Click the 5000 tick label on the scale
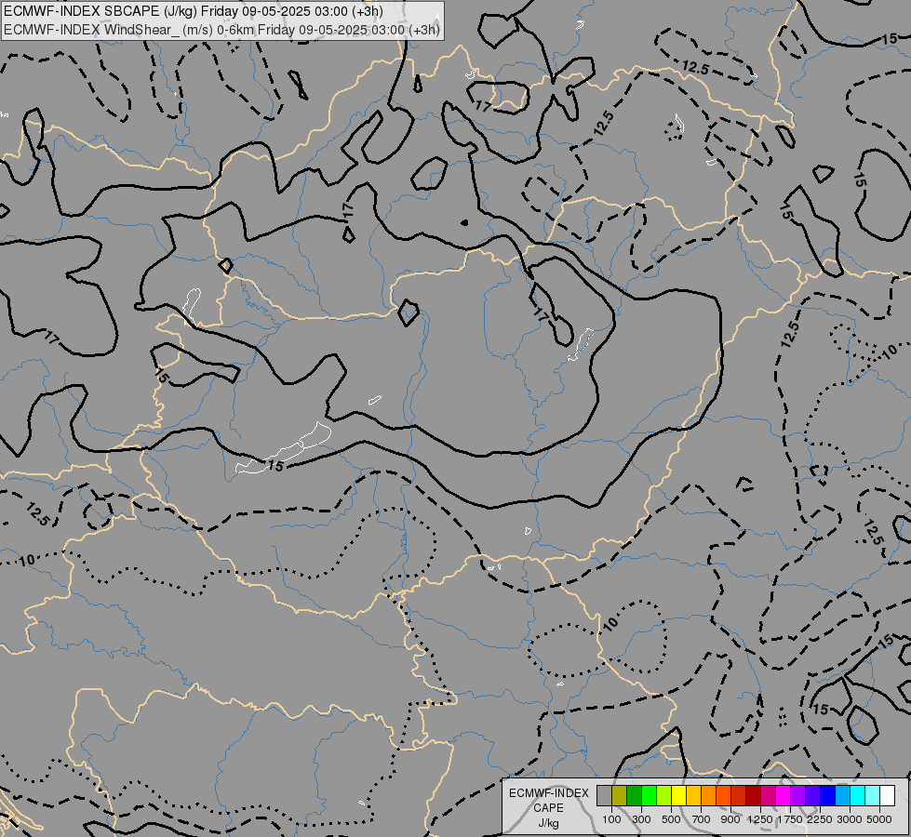Viewport: 911px width, 837px height. (879, 819)
